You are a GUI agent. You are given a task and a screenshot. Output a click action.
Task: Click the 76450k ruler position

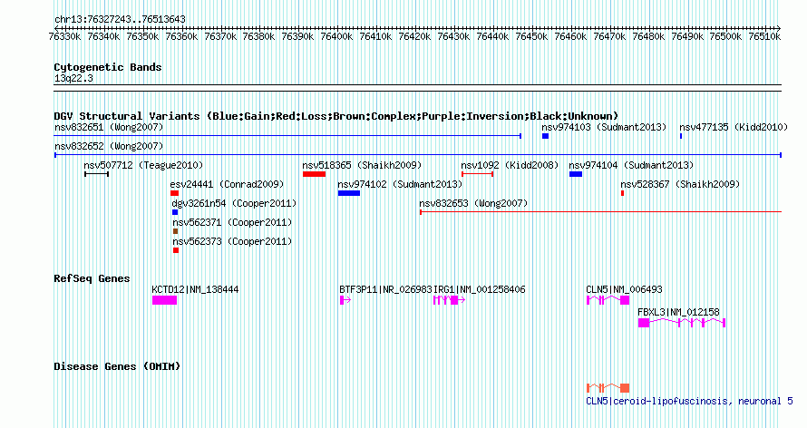click(531, 36)
